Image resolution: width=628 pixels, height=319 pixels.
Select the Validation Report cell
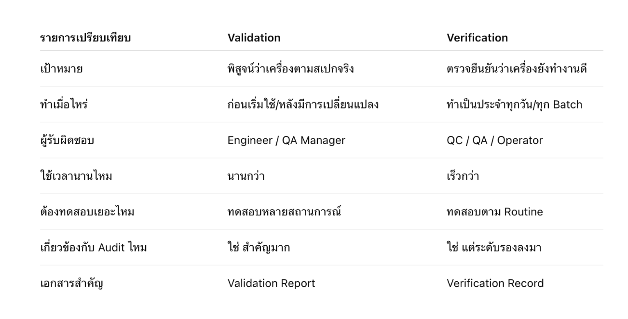pyautogui.click(x=271, y=283)
